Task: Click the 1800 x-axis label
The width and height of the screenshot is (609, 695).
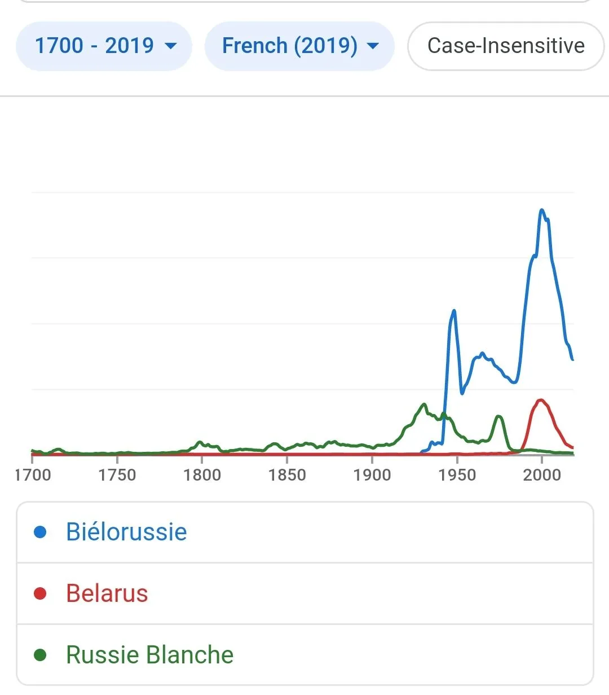Action: (202, 475)
